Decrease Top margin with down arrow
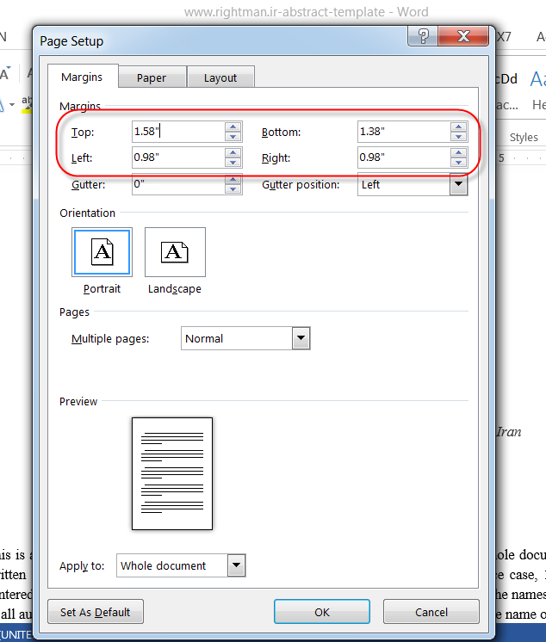 click(x=233, y=136)
